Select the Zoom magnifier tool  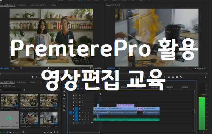coord(64,106)
